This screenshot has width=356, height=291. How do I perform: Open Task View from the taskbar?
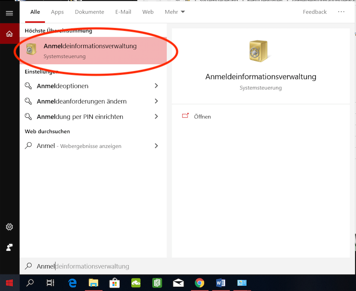(x=50, y=282)
